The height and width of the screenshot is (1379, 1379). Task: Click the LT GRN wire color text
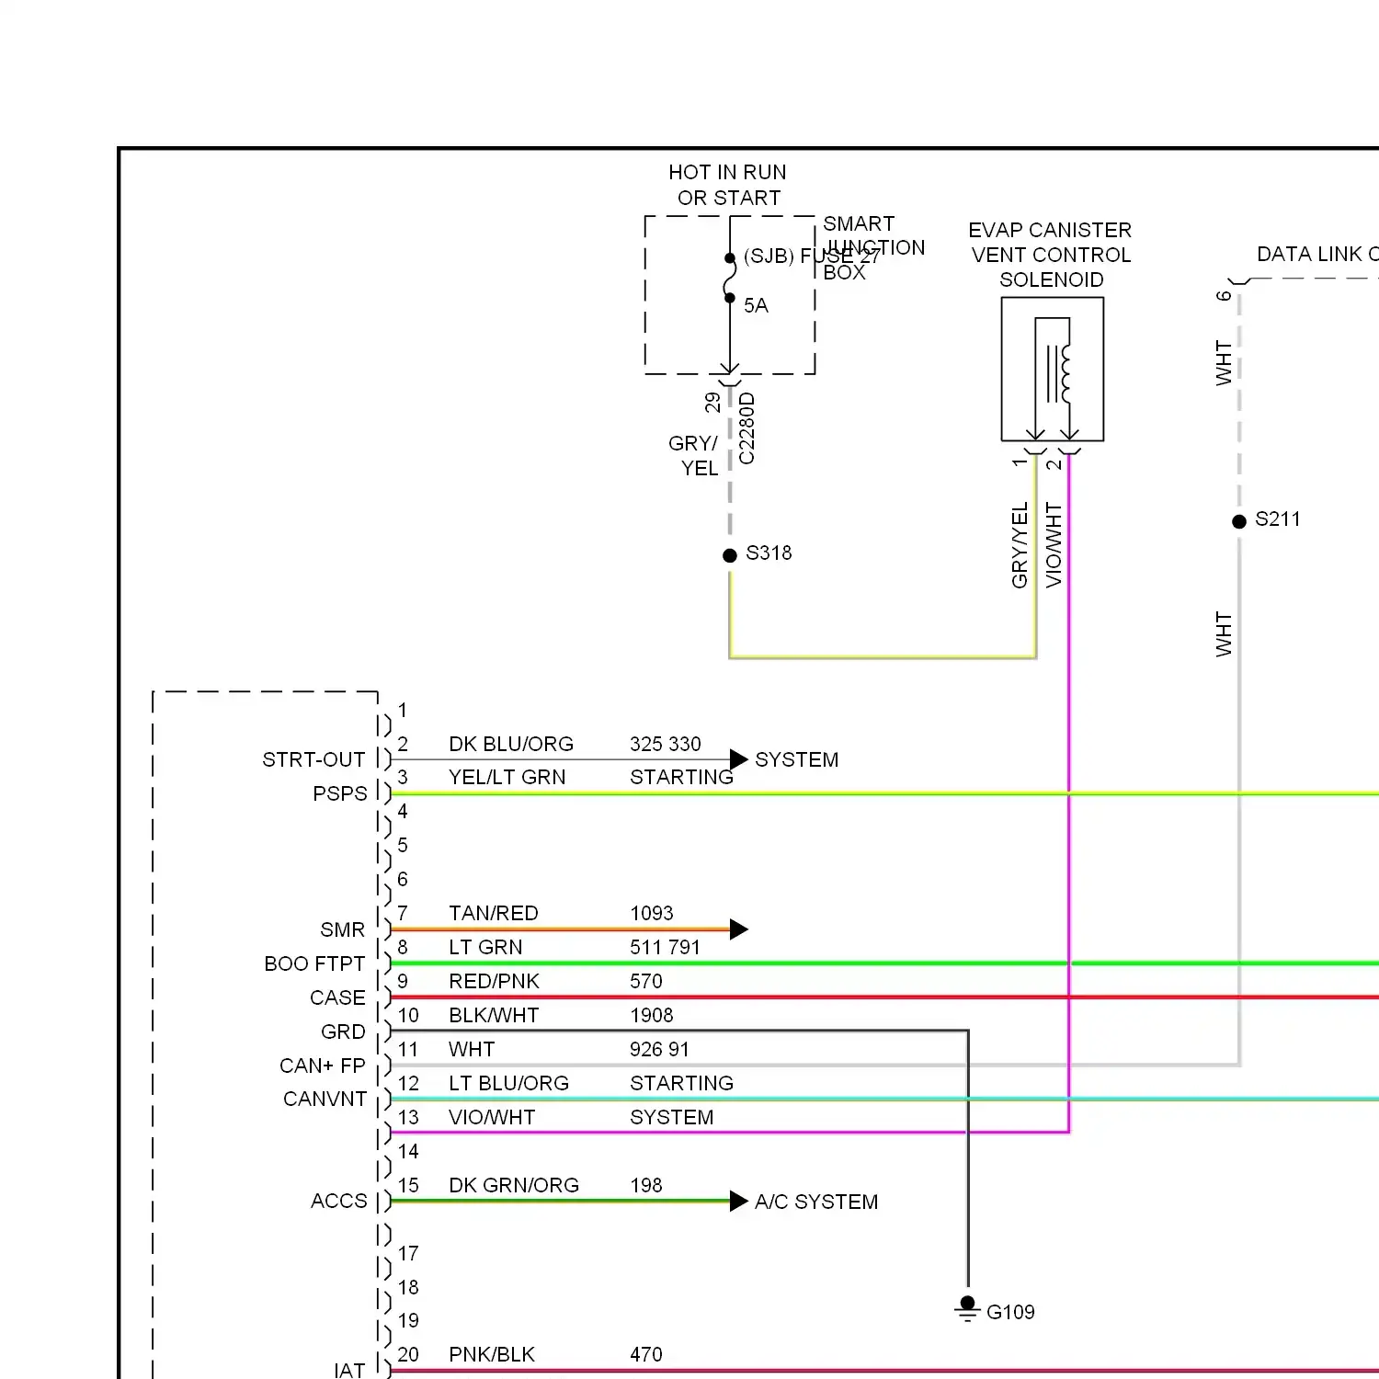485,947
